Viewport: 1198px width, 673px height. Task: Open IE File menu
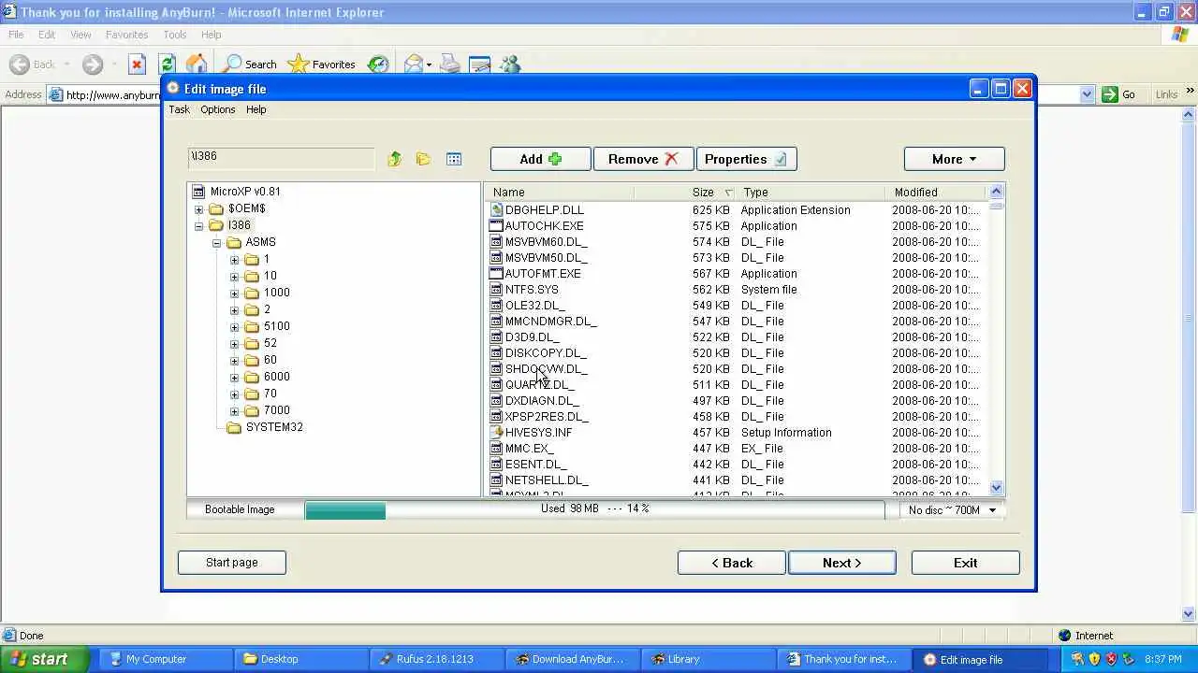coord(16,35)
